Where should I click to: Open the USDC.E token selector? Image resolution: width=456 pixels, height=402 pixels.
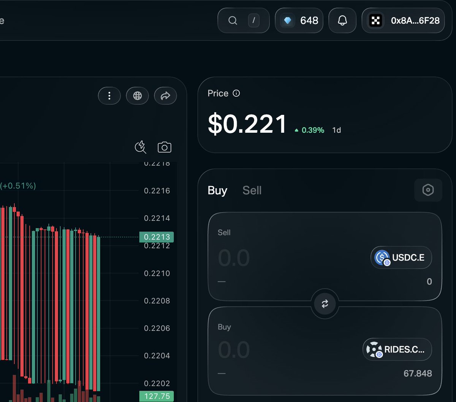click(x=401, y=257)
